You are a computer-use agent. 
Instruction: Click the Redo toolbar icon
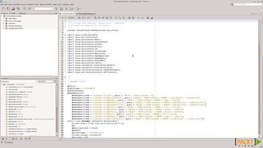pos(30,9)
